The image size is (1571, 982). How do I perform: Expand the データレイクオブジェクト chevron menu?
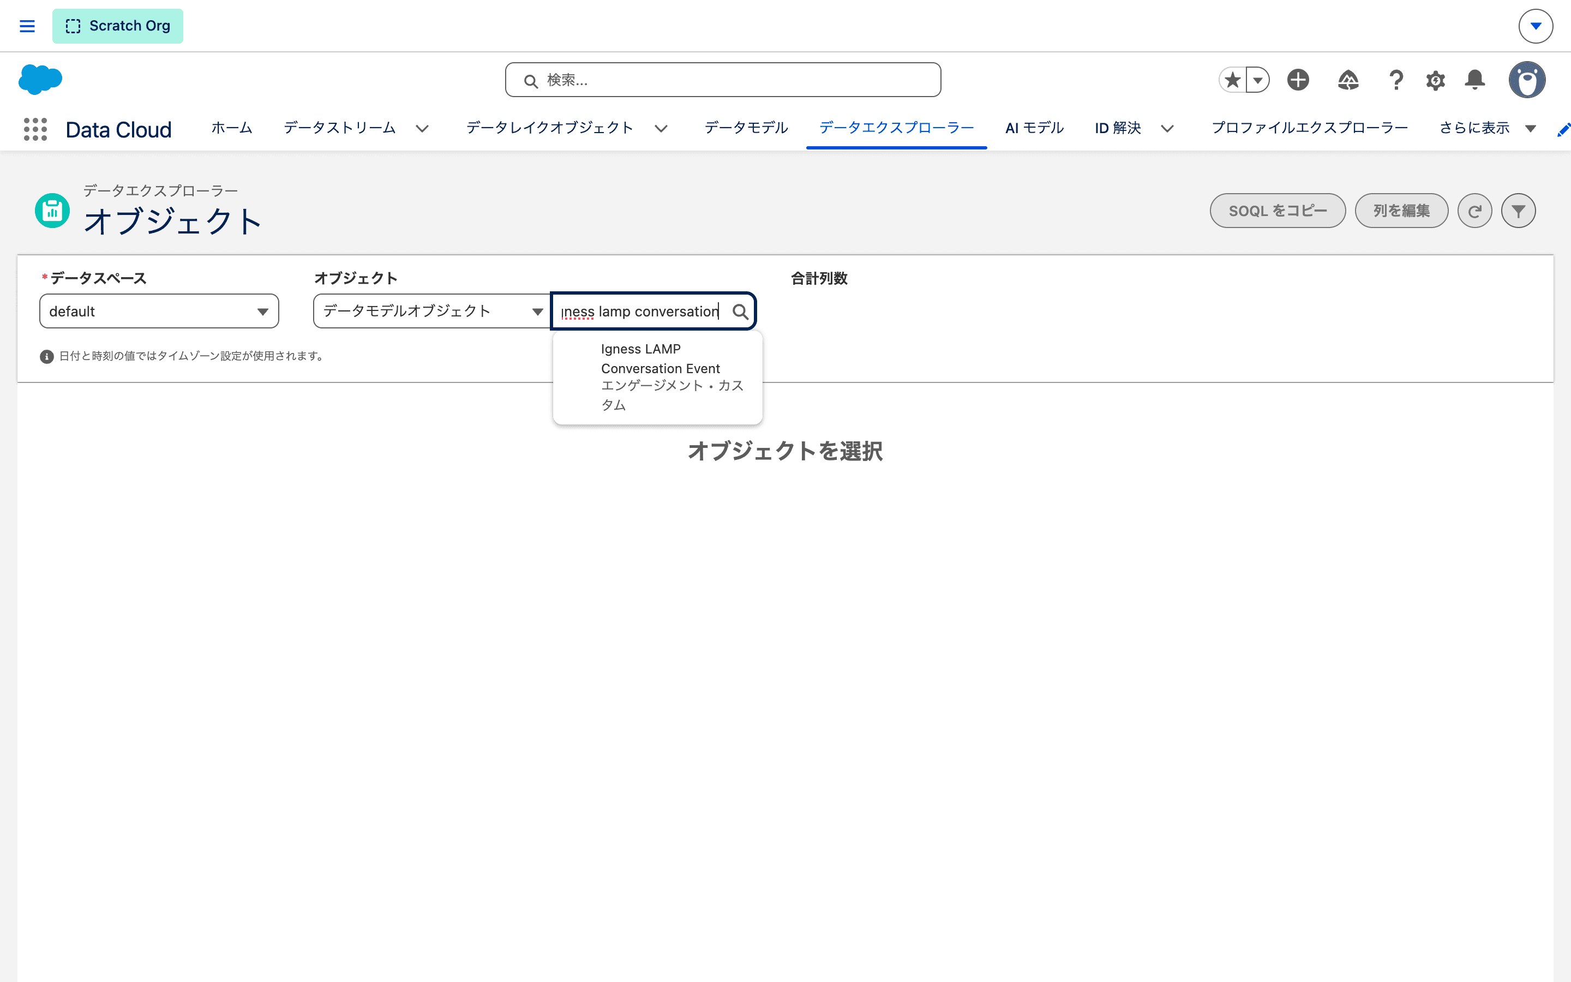point(661,129)
